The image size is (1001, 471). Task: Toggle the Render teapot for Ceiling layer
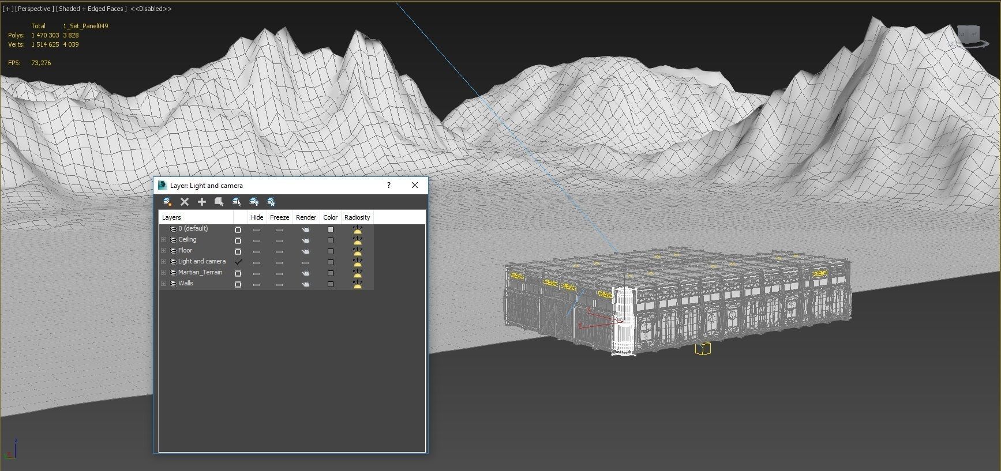[306, 240]
